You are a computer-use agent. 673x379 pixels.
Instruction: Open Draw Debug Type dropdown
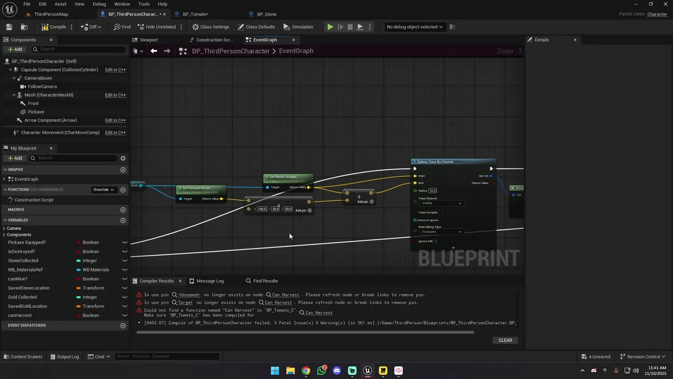(441, 232)
